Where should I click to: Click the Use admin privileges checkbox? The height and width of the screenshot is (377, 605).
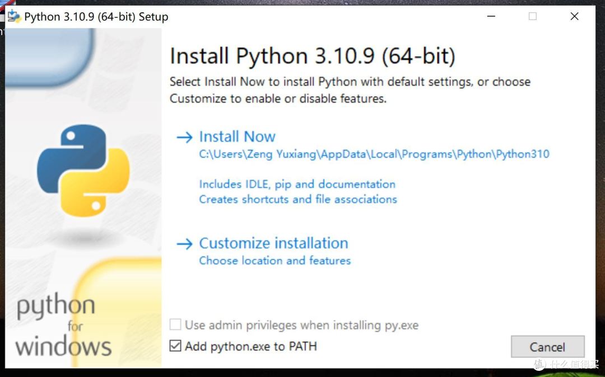click(x=175, y=325)
